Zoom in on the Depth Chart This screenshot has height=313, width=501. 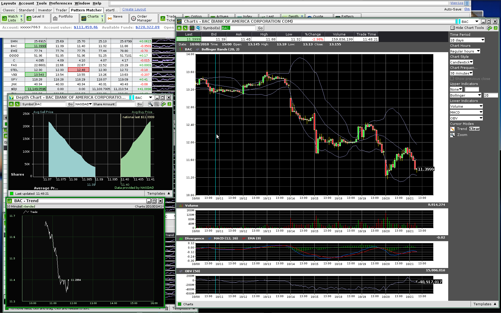151,104
